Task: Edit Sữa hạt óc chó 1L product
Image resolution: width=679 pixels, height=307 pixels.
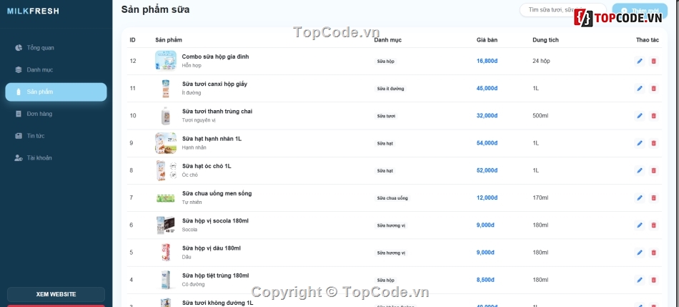Action: (640, 170)
